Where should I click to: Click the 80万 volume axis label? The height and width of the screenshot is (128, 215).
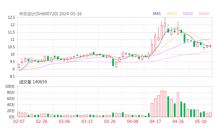tap(11, 93)
